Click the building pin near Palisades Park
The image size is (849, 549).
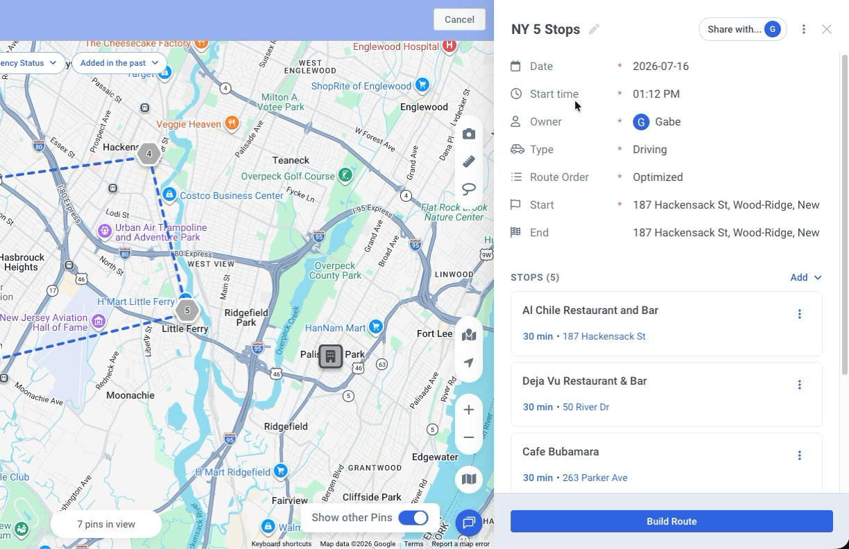tap(331, 356)
